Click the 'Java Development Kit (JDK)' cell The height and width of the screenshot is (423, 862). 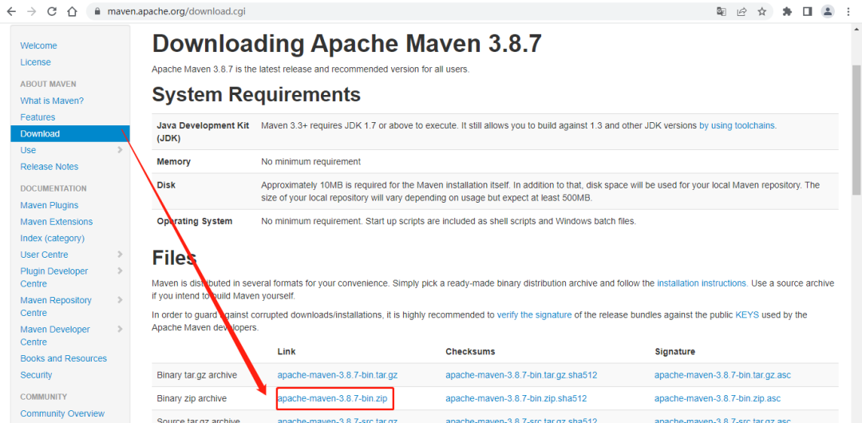[203, 132]
